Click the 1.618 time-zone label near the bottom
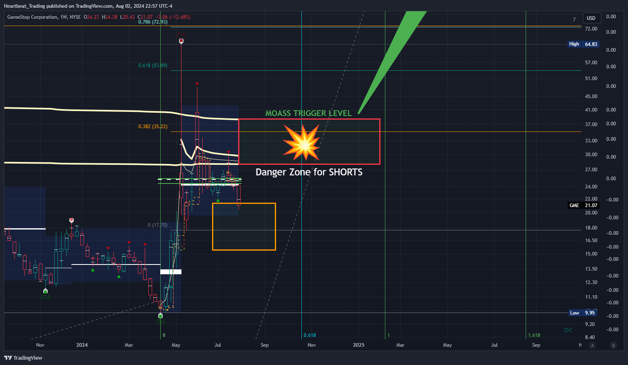The image size is (628, 365). [x=534, y=335]
